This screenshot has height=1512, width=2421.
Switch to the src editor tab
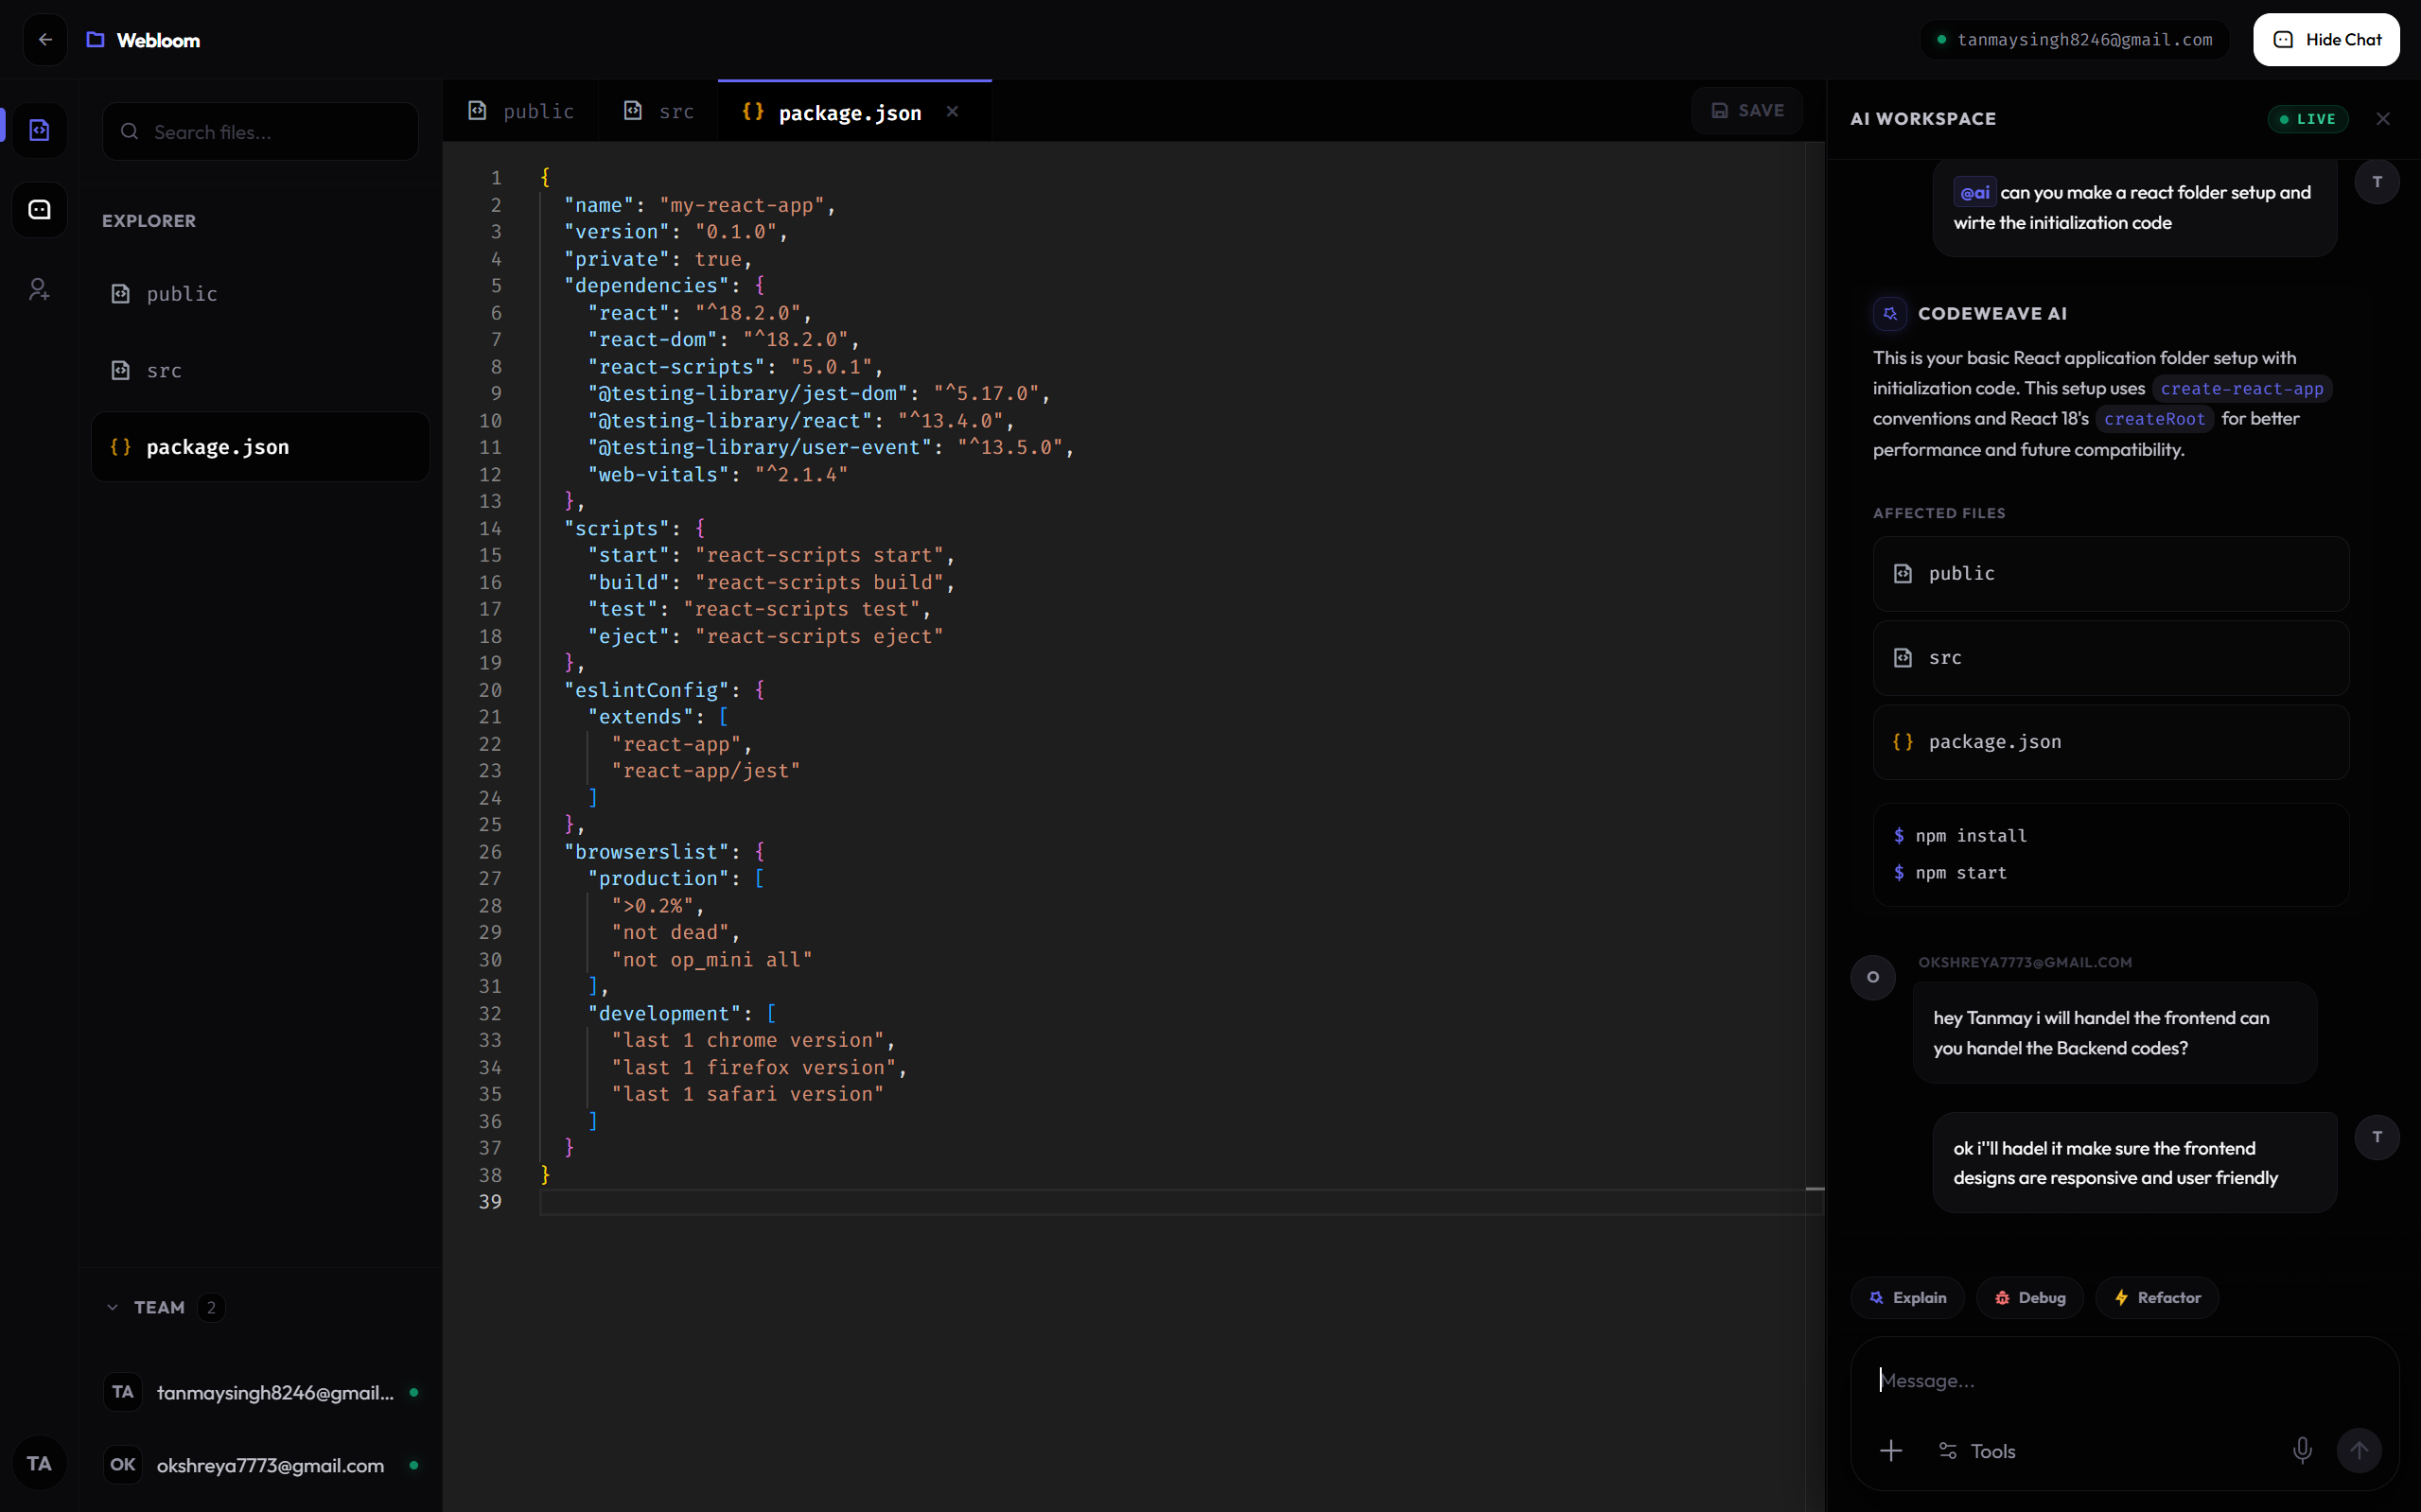[658, 111]
